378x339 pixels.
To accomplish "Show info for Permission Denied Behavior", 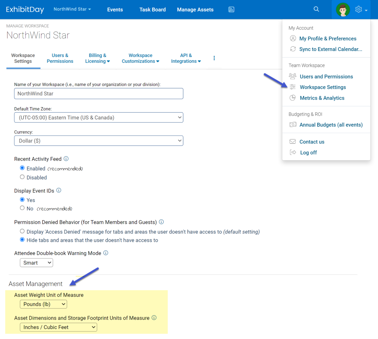I will click(161, 222).
